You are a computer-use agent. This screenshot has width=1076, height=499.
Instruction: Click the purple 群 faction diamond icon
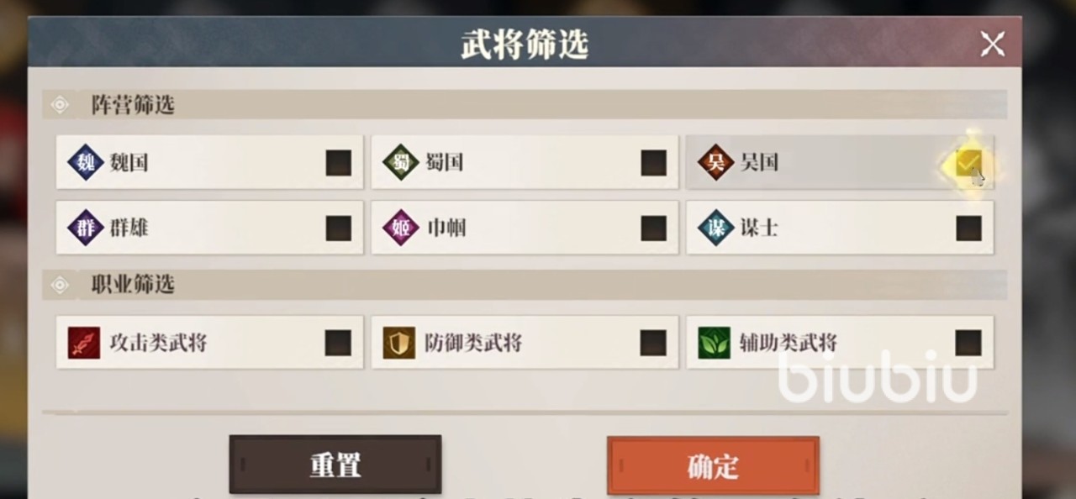(x=85, y=228)
